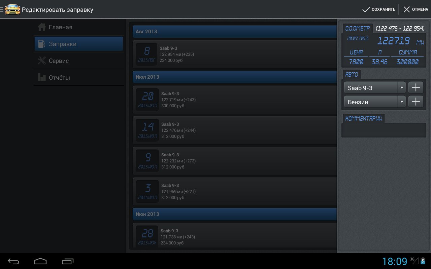
Task: Tap the fuel pump icon beside Заправки
Action: click(41, 44)
